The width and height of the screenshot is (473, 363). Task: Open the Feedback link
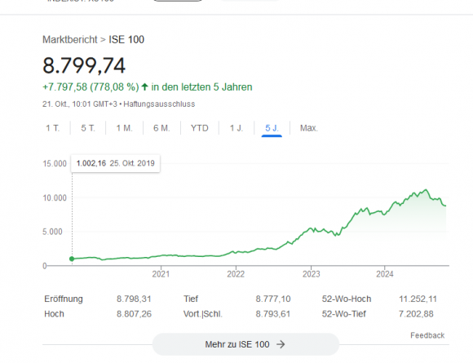(x=427, y=335)
